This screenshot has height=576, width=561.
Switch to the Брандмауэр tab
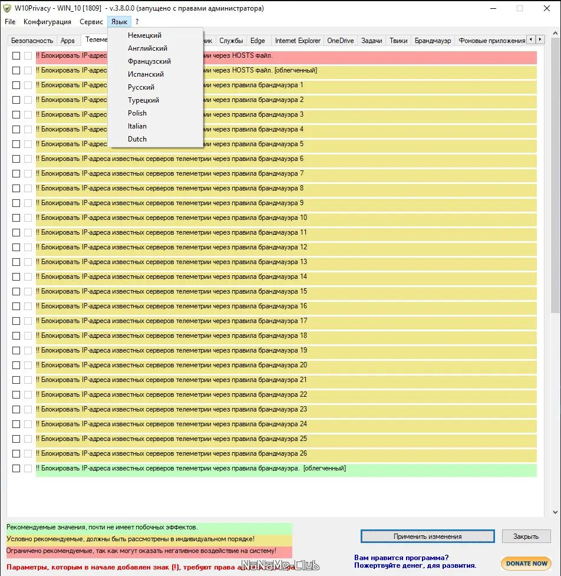tap(433, 41)
